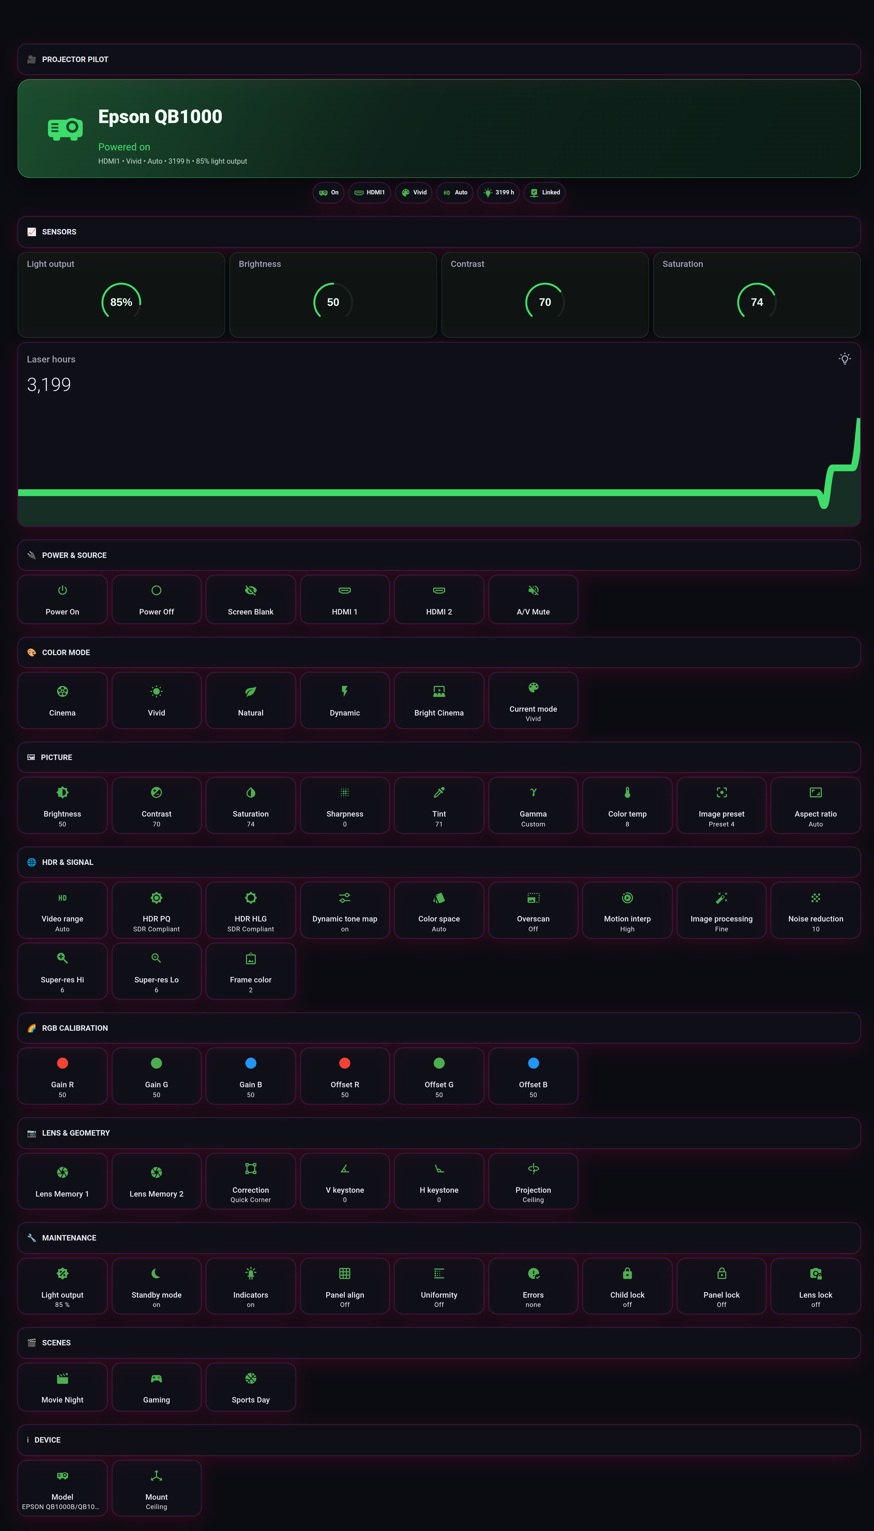874x1531 pixels.
Task: Open Correction Quick Corner tile
Action: (x=251, y=1181)
